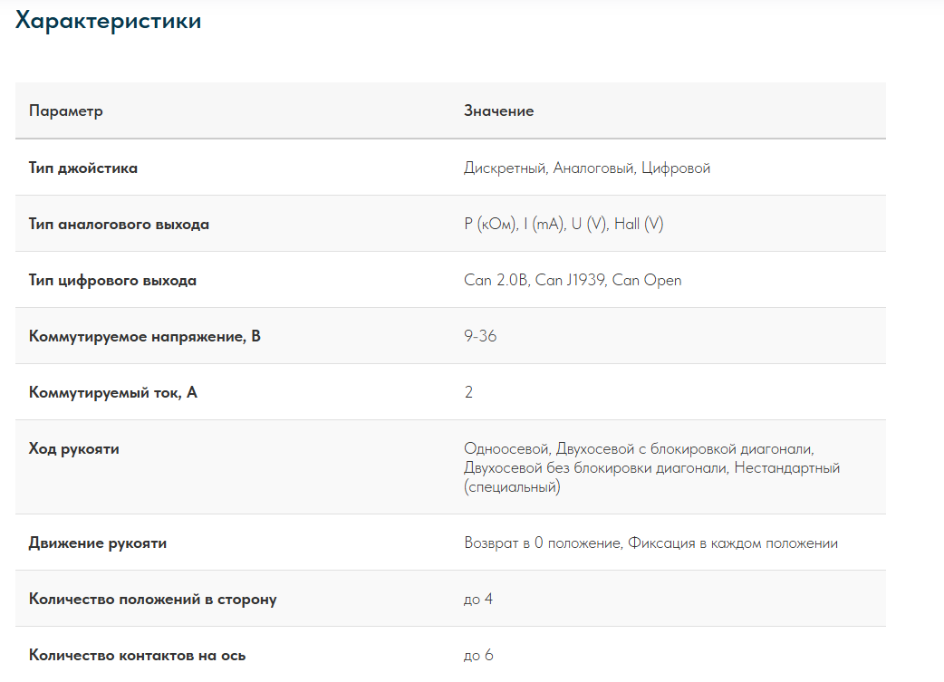
Task: Select the Движение рукояти row label
Action: click(98, 543)
